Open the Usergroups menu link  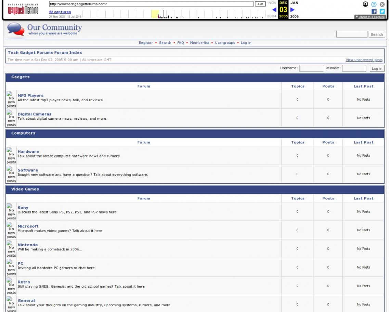tap(225, 43)
